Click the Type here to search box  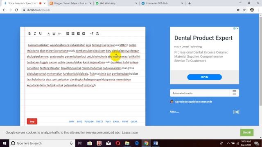point(42,143)
